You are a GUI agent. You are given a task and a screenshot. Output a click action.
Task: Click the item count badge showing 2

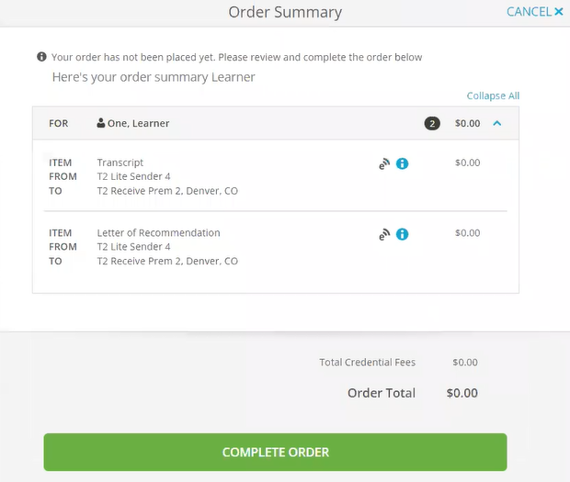[x=432, y=123]
